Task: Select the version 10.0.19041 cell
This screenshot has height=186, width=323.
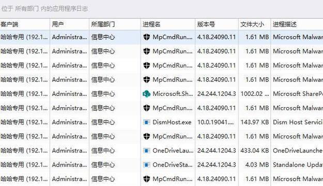Action: click(217, 122)
